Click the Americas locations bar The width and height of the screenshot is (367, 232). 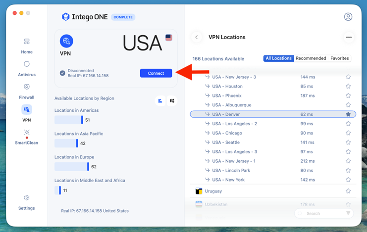point(68,120)
